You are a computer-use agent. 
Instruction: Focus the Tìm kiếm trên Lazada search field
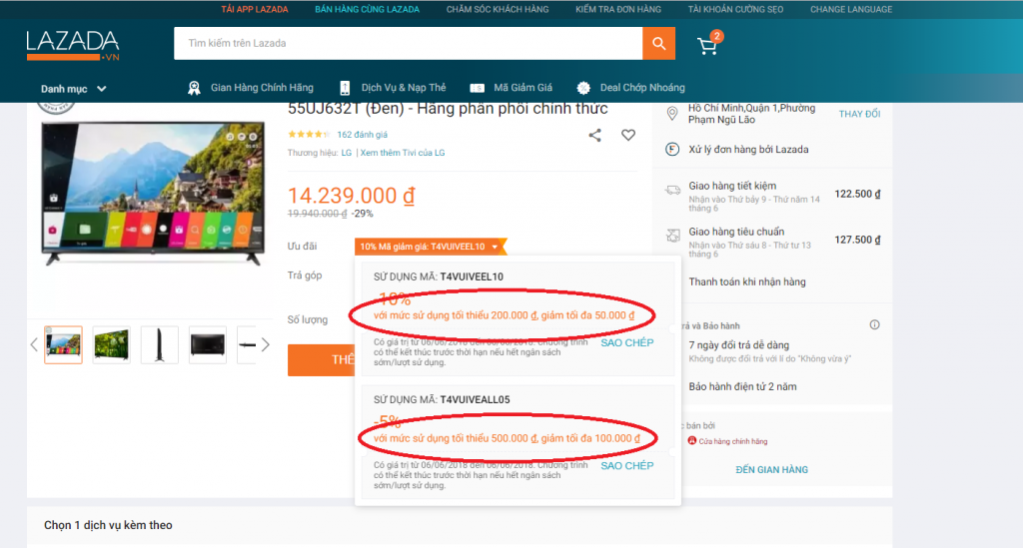pyautogui.click(x=408, y=43)
